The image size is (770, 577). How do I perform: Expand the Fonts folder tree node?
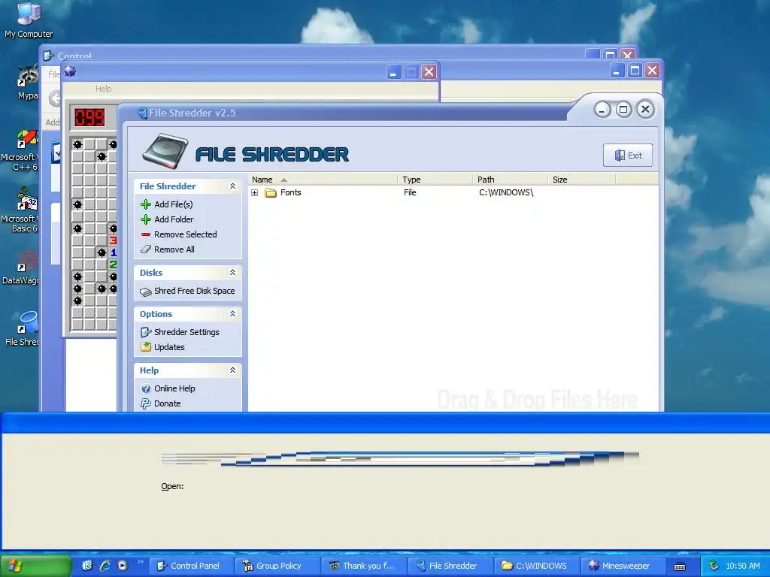click(x=254, y=193)
